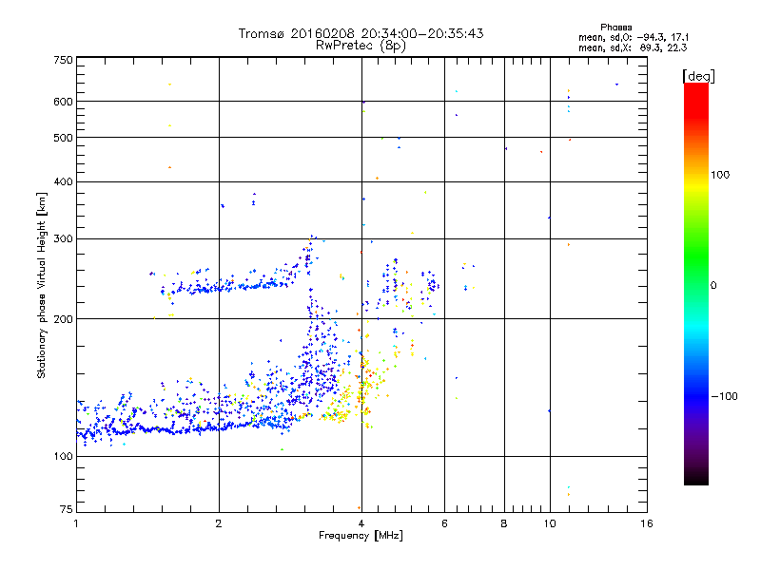The image size is (761, 570).
Task: Click the '1' x-axis tick label
Action: 76,523
